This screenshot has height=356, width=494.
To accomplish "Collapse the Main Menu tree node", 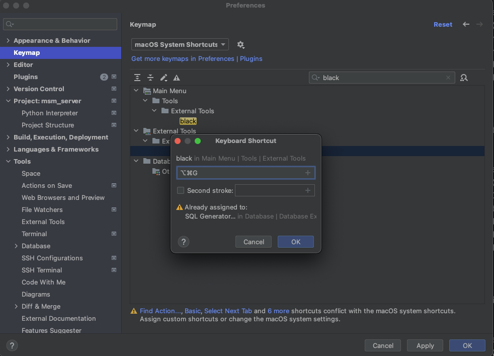I will (x=136, y=91).
